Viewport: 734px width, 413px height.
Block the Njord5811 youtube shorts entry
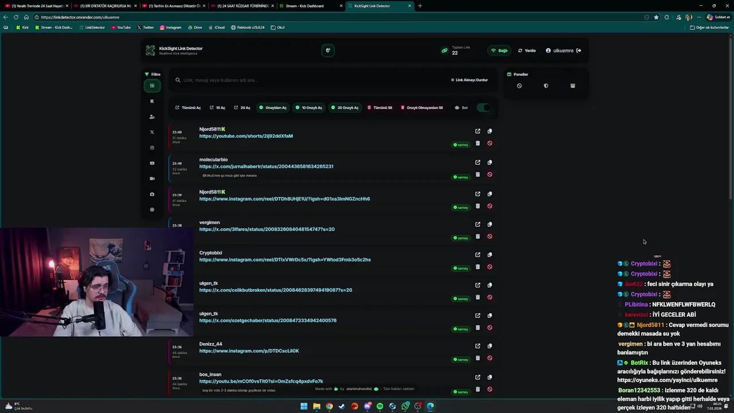[490, 143]
